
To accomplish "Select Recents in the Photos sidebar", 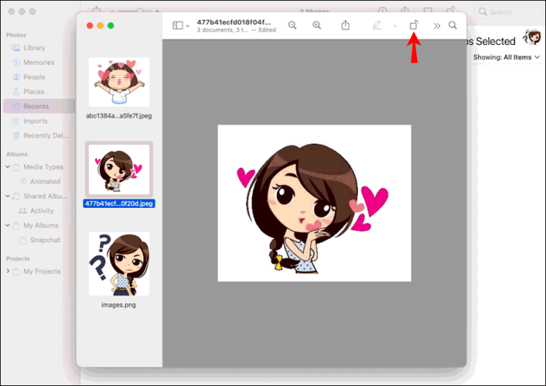I will 36,106.
